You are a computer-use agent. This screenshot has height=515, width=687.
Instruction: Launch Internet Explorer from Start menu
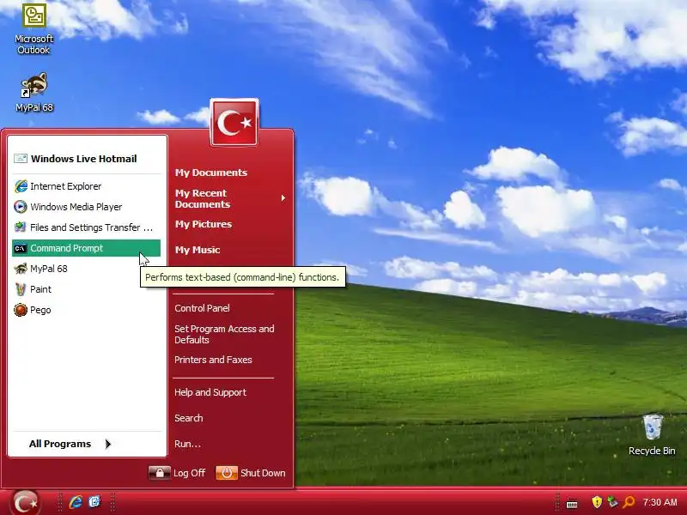(x=86, y=186)
